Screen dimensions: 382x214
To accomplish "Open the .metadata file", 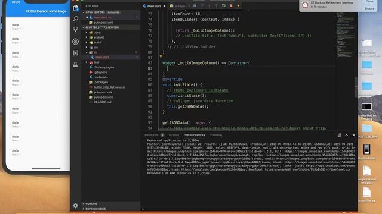I will [101, 77].
